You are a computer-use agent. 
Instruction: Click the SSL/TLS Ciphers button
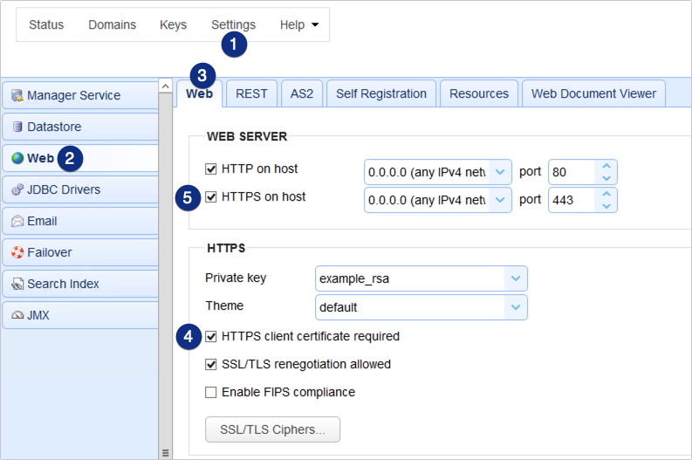click(273, 429)
